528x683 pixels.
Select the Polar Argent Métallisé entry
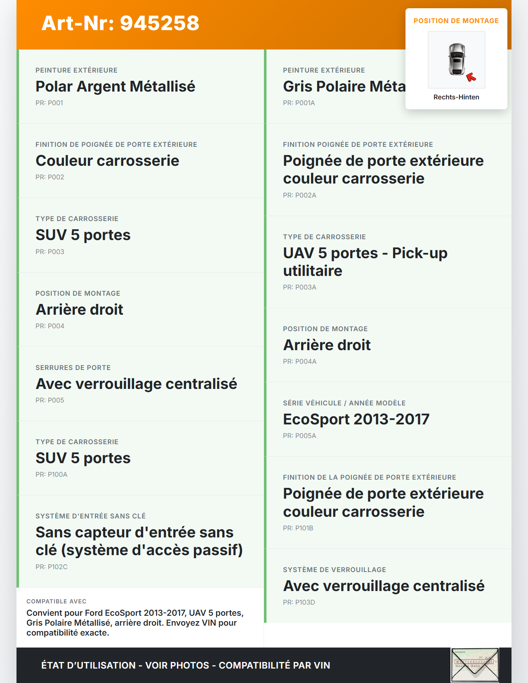[115, 87]
